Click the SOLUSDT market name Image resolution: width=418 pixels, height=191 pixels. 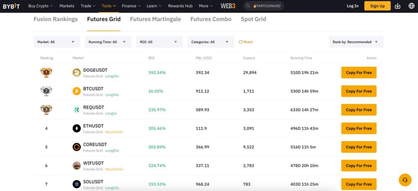click(93, 182)
